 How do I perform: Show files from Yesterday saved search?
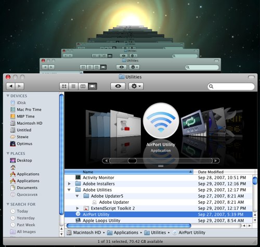pos(22,218)
